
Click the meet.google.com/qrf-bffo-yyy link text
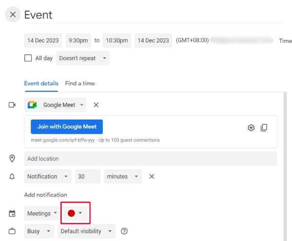(63, 140)
